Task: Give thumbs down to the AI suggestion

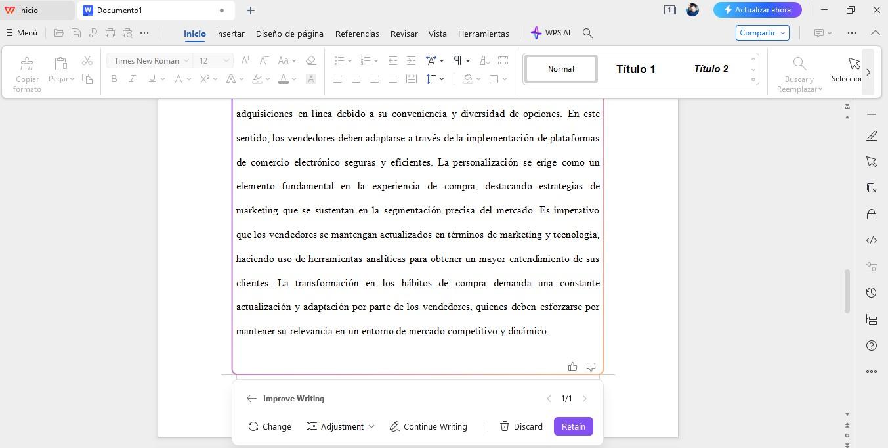Action: click(x=591, y=367)
